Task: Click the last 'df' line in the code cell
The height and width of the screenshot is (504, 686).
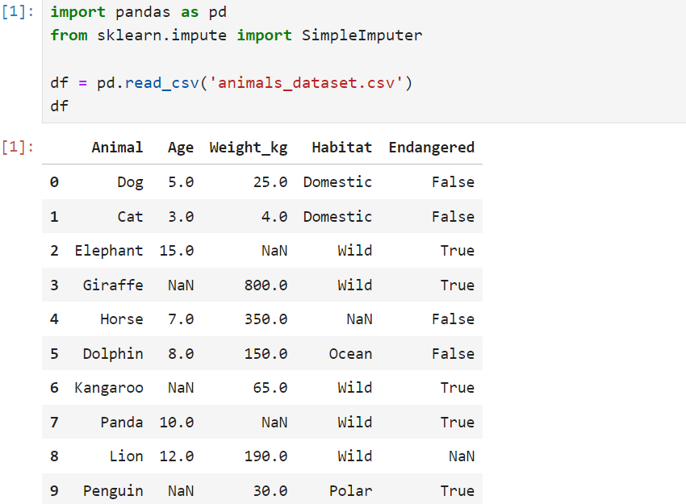Action: point(59,106)
